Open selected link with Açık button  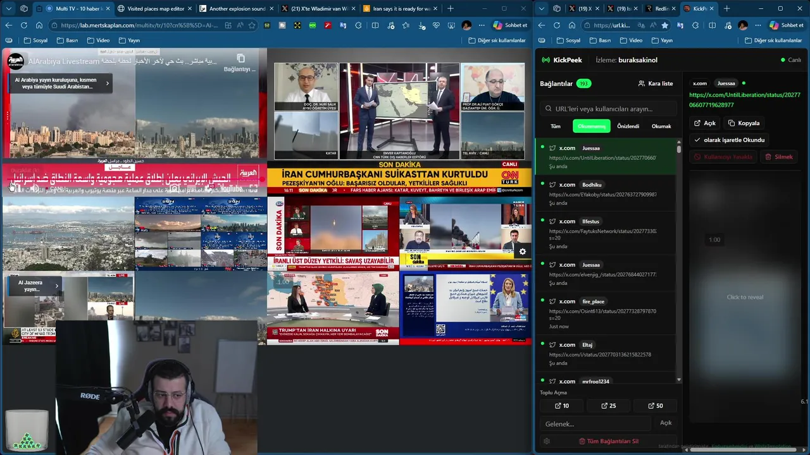[x=705, y=123]
